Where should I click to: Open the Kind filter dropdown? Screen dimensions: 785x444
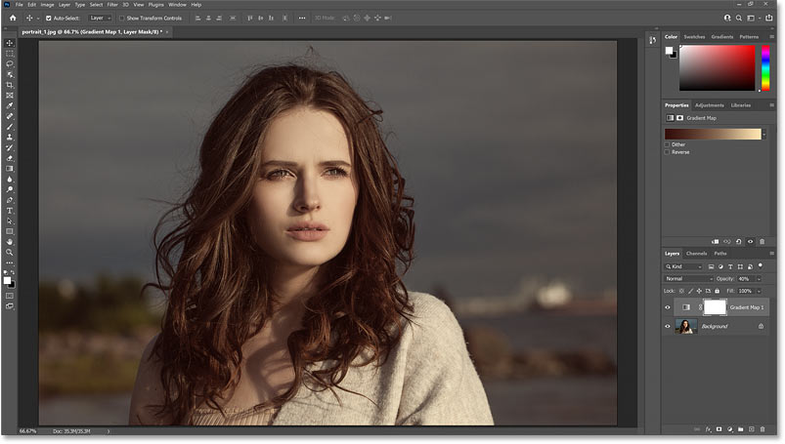click(x=684, y=267)
